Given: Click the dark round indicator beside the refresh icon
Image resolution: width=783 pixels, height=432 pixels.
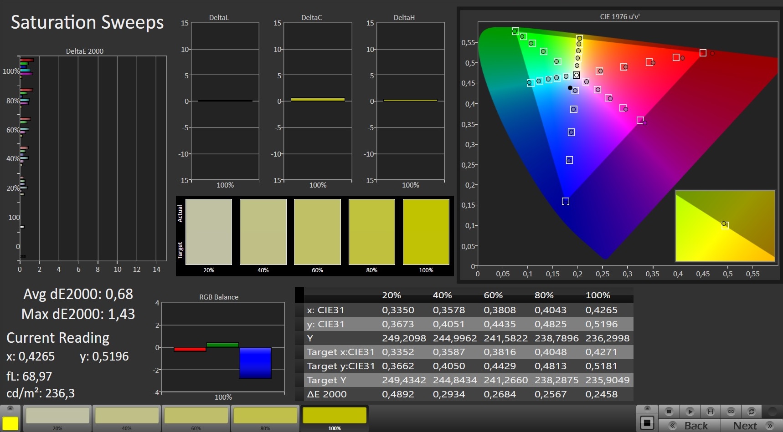Looking at the screenshot, I should [772, 412].
